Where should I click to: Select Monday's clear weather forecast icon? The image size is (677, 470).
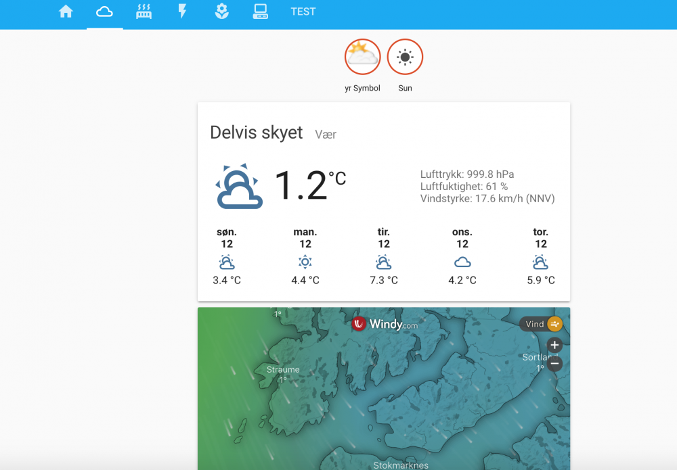click(305, 262)
